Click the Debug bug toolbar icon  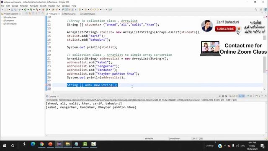(x=19, y=10)
